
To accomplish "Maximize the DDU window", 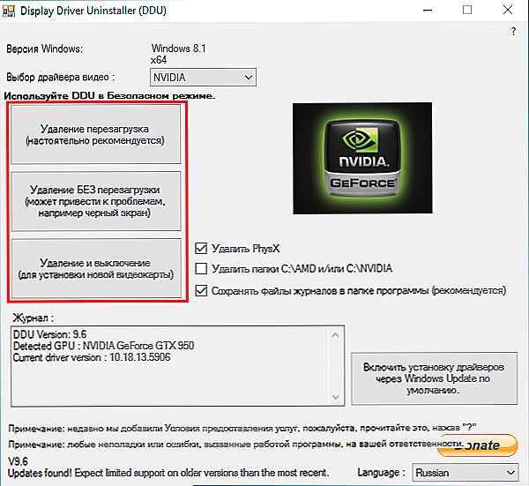I will point(467,10).
